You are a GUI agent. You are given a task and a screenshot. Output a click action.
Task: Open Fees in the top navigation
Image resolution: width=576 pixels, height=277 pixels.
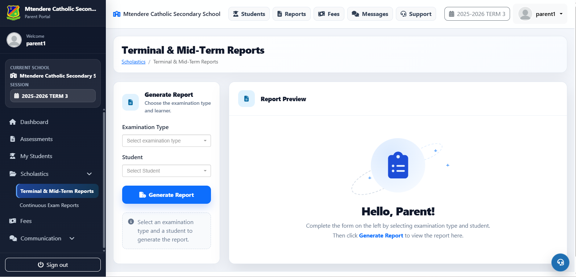click(329, 14)
